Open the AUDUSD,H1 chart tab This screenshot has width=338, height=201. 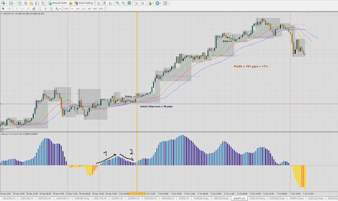tap(63, 198)
